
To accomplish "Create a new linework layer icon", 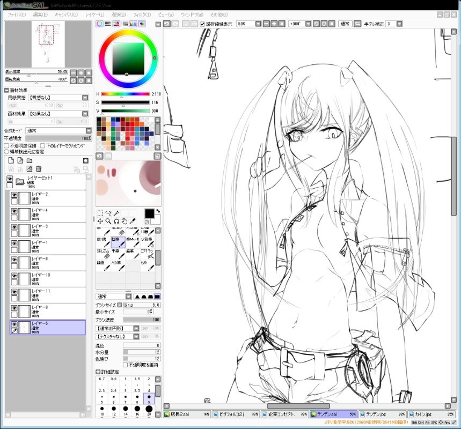I will coord(20,160).
